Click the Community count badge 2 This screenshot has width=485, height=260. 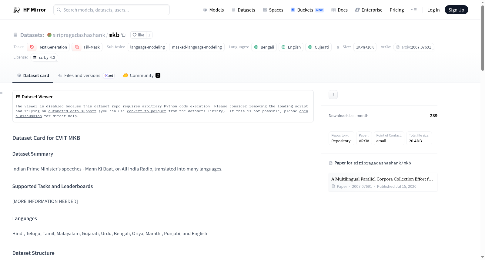tap(158, 75)
